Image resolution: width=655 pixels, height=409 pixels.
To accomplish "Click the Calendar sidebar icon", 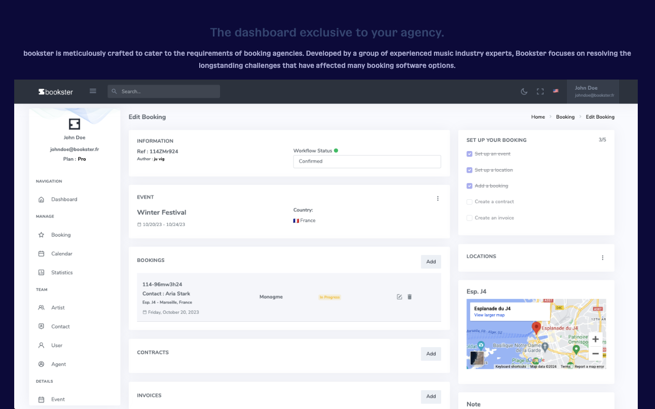I will coord(41,254).
